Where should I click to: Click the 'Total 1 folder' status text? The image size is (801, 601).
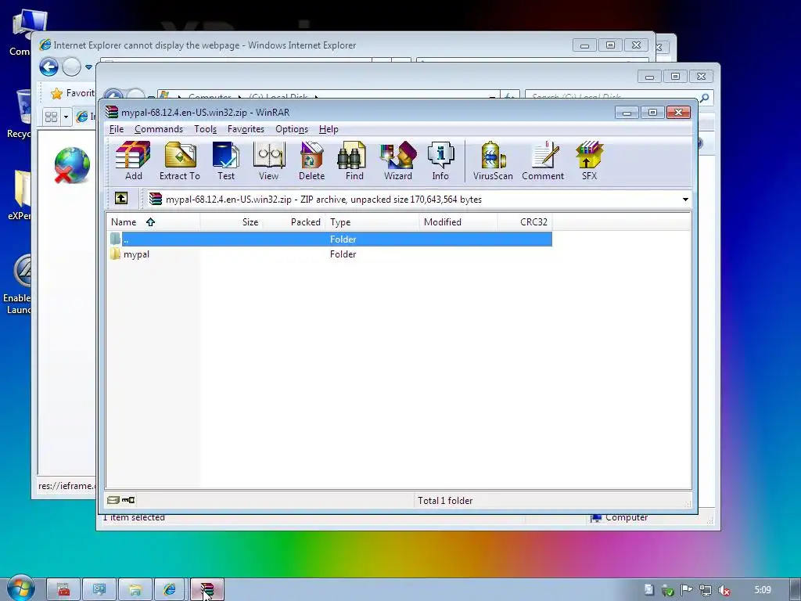click(445, 500)
